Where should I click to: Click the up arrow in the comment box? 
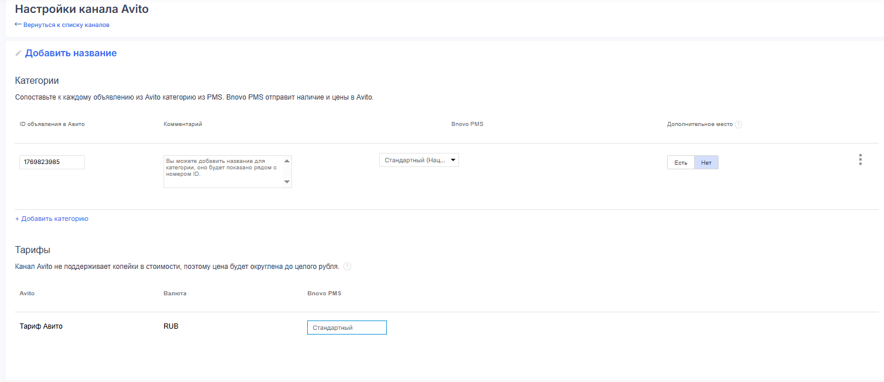pos(287,161)
